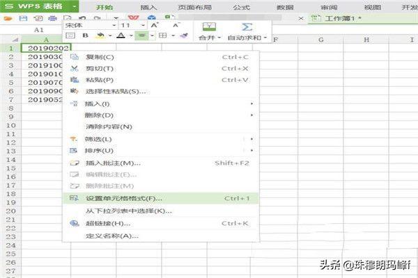Click the red WPS logo icon
This screenshot has height=278, width=418.
click(x=133, y=18)
